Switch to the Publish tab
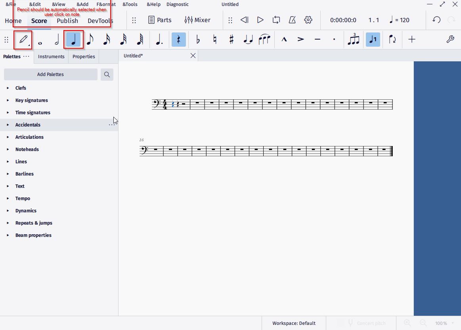The width and height of the screenshot is (461, 330). pyautogui.click(x=68, y=21)
